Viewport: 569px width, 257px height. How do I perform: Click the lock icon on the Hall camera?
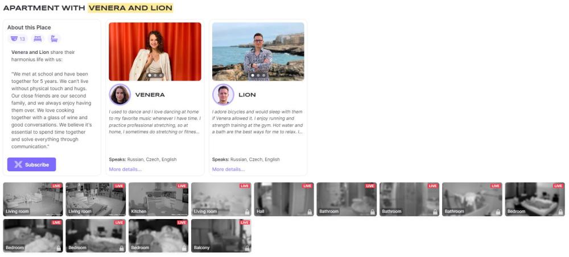309,212
